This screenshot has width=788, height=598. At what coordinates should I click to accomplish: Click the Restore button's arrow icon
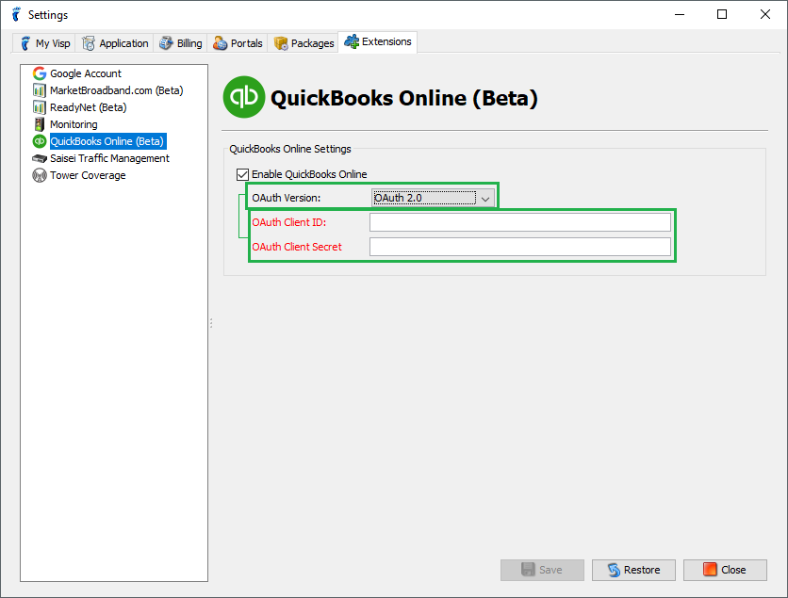pyautogui.click(x=615, y=570)
